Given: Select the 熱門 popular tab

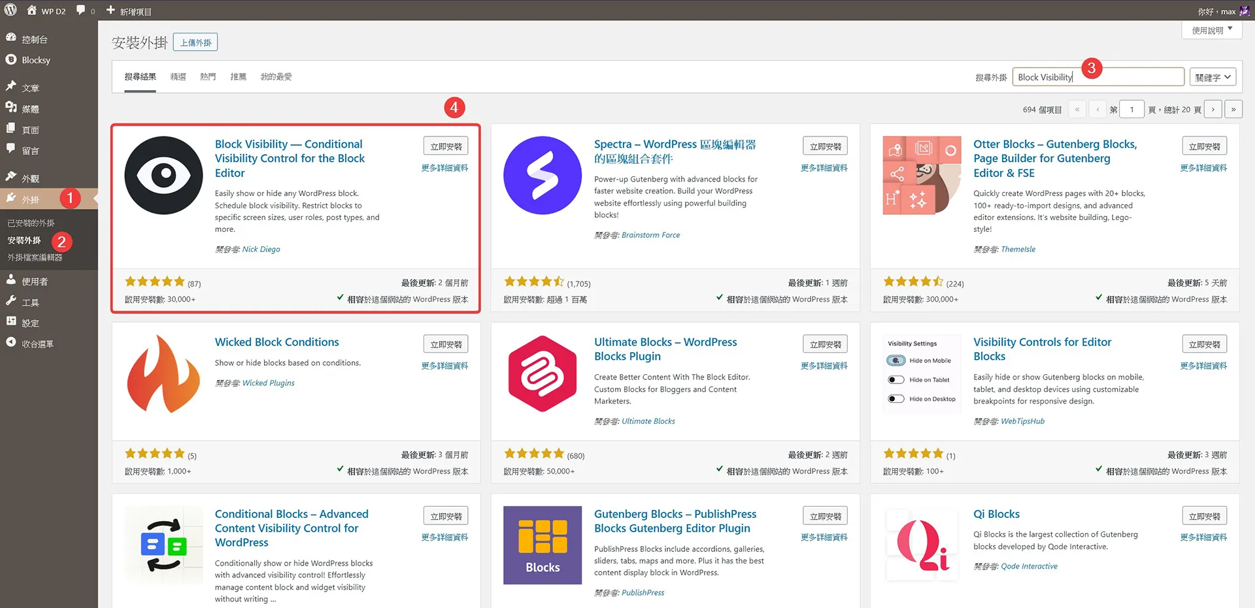Looking at the screenshot, I should click(x=208, y=77).
